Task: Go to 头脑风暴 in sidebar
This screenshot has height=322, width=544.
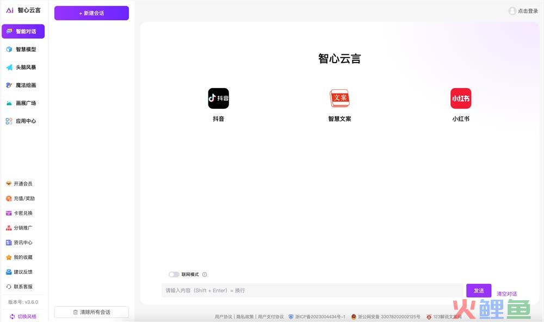Action: [x=23, y=67]
